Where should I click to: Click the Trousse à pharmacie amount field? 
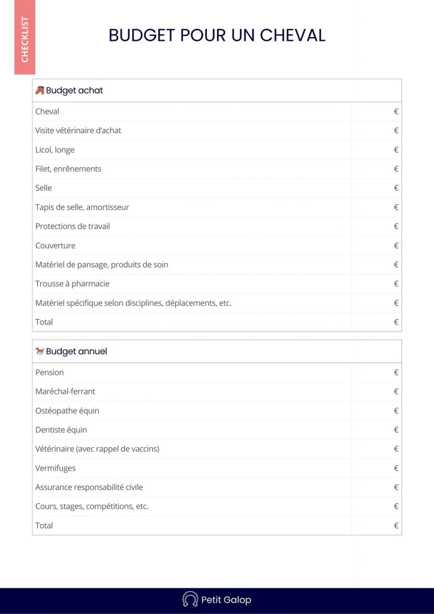point(376,284)
